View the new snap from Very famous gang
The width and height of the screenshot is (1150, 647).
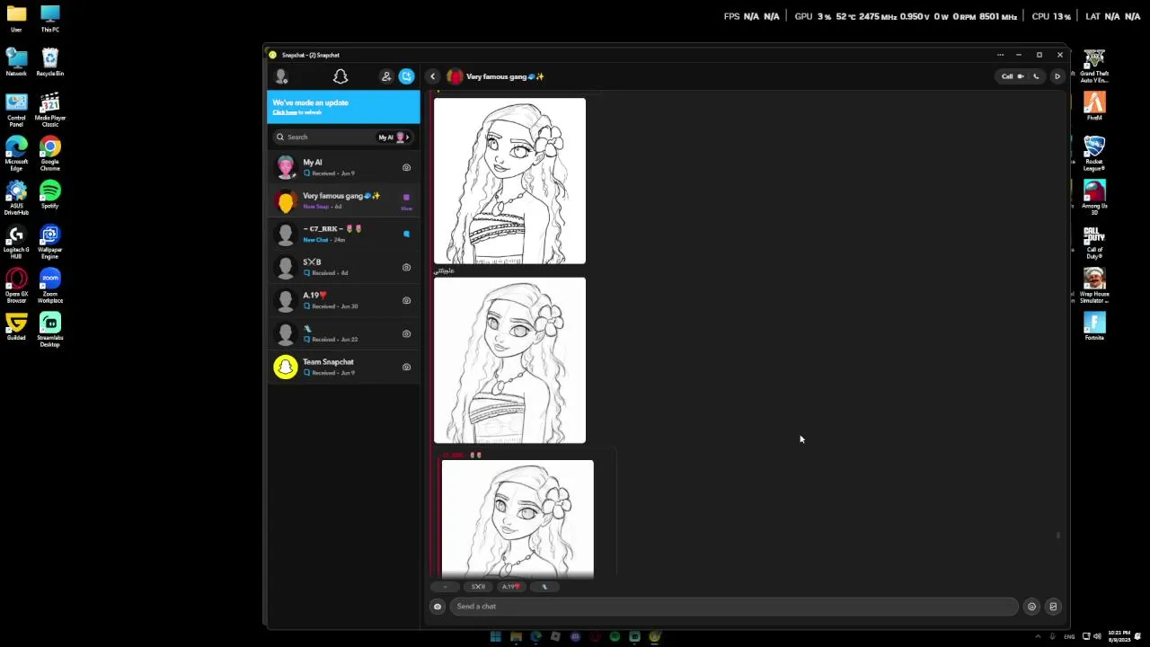point(406,199)
